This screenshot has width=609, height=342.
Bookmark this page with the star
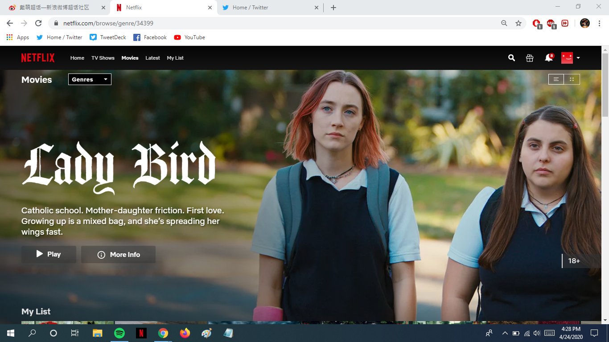coord(518,23)
